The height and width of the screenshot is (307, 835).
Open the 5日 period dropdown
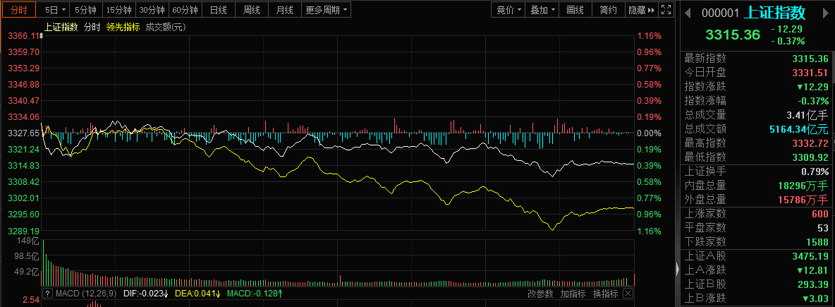(x=55, y=10)
